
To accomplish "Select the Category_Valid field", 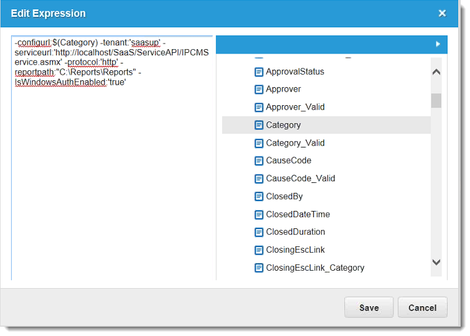I will tap(295, 143).
